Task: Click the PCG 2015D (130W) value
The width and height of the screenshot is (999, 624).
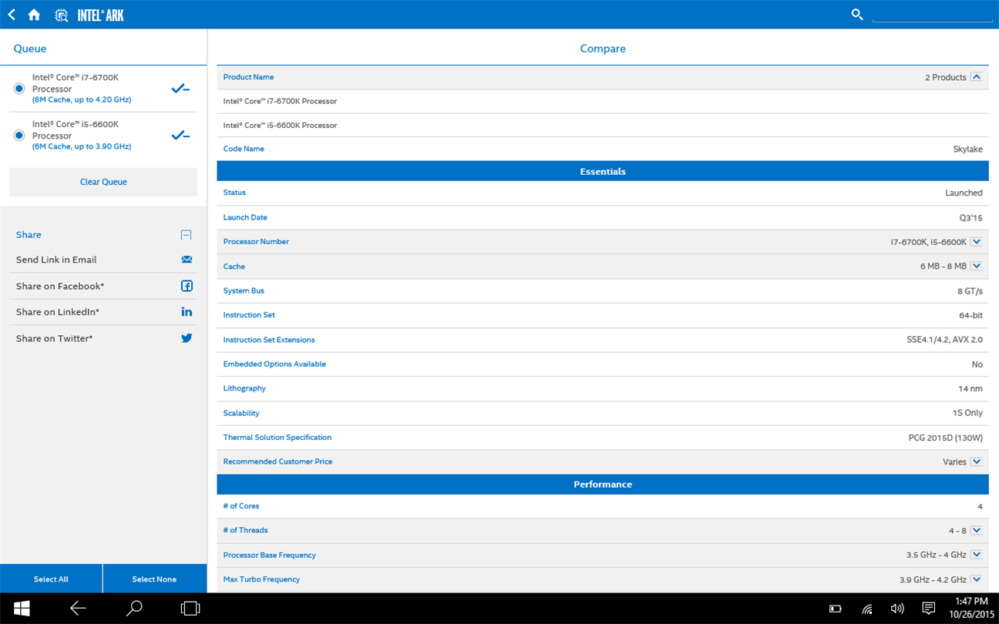Action: (x=946, y=438)
